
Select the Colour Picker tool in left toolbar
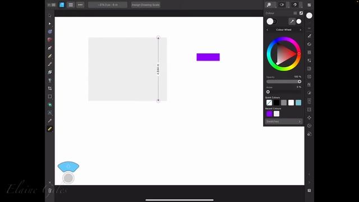click(50, 121)
